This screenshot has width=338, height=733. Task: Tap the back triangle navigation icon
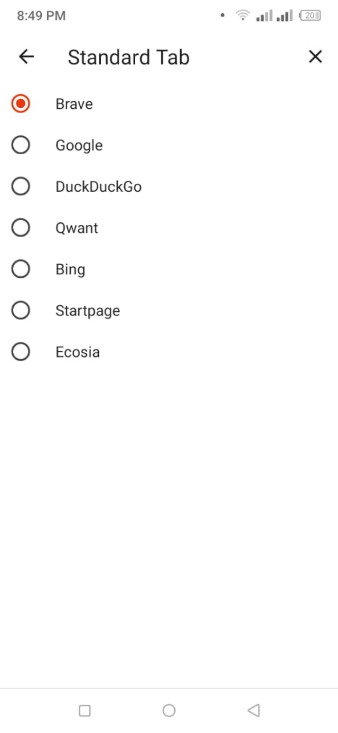coord(253,710)
